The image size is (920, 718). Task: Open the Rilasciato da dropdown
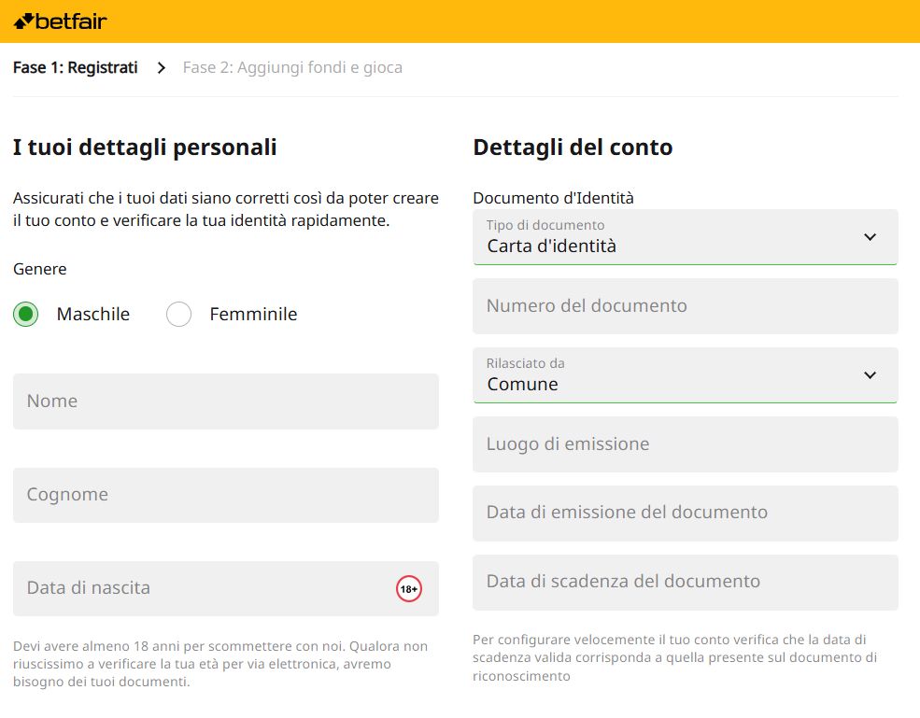[685, 375]
